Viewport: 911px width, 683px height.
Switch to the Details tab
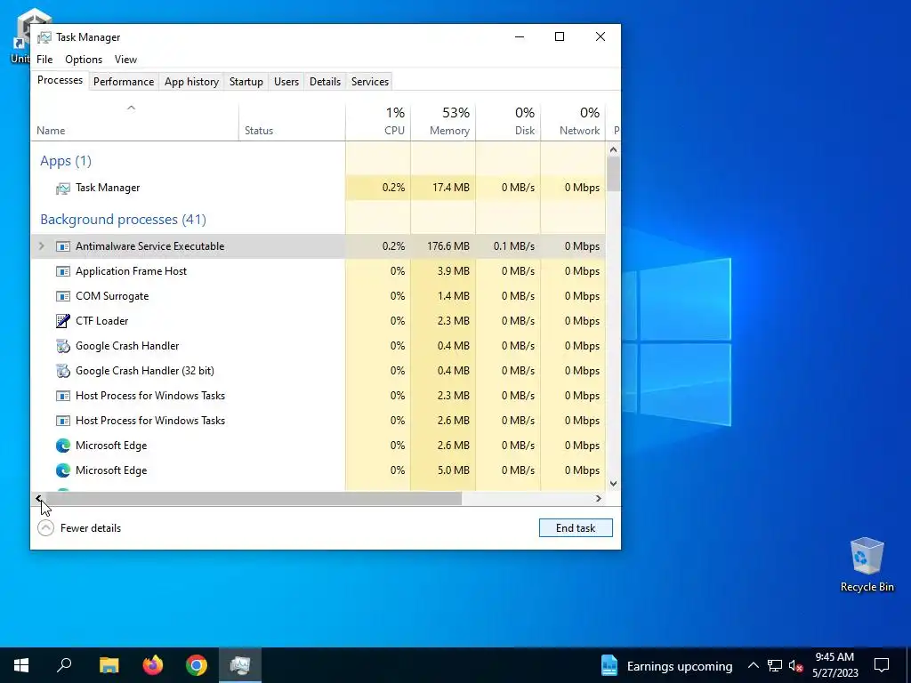[x=325, y=82]
